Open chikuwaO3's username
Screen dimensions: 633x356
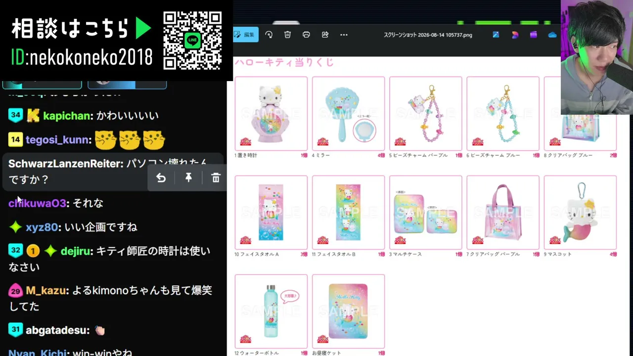(x=37, y=203)
